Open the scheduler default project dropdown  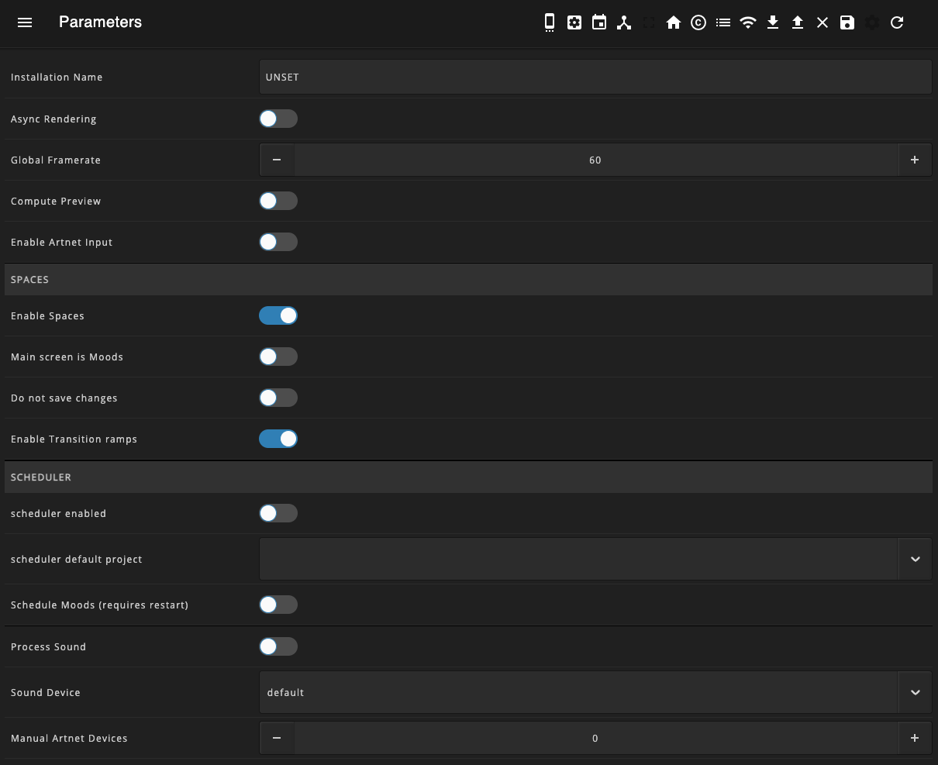(915, 559)
